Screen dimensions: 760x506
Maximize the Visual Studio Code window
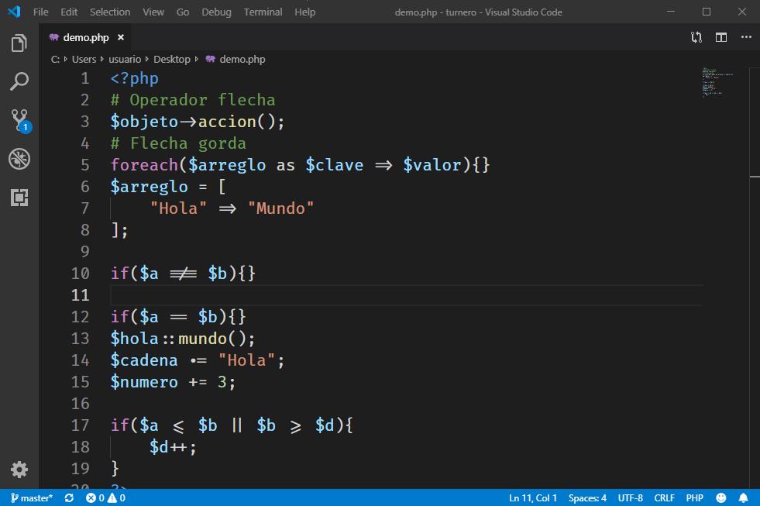(707, 12)
